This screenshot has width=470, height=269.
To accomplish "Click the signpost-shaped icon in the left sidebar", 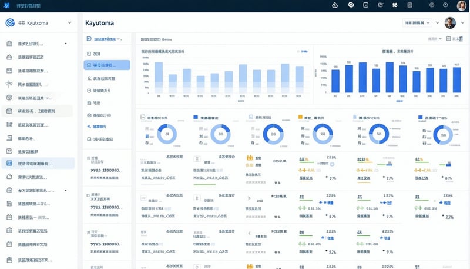I will tap(9, 84).
